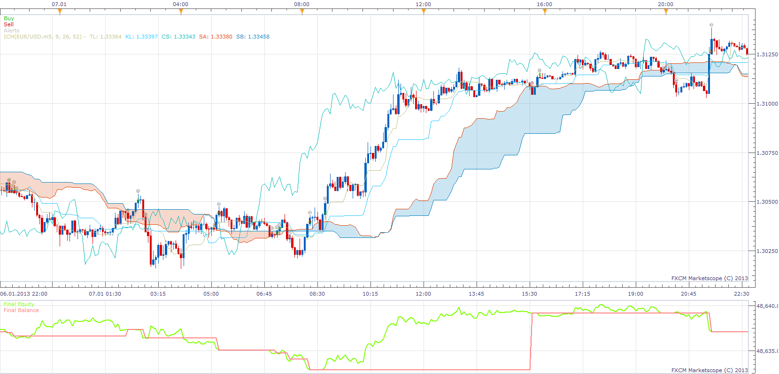Select the orange marker under top 08:00

coord(302,12)
